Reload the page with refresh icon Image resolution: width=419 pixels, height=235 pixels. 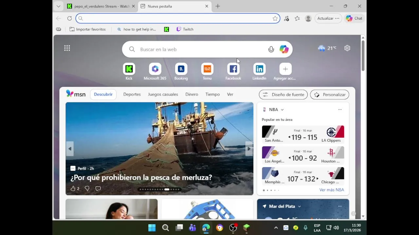[69, 18]
